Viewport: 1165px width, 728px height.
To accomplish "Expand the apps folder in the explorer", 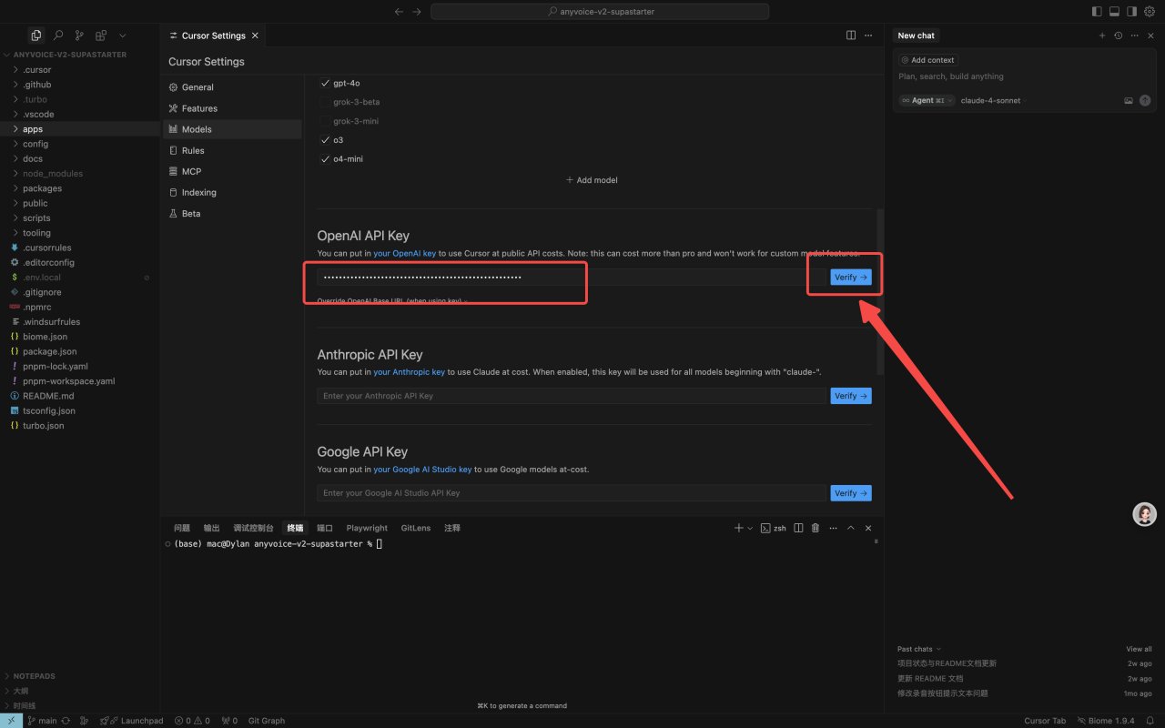I will coord(33,129).
